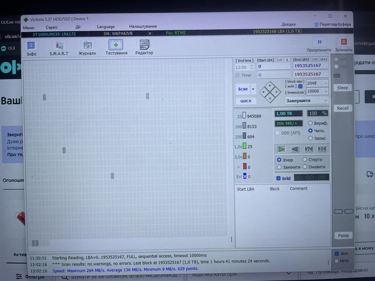Viewport: 375px width, 281px height.
Task: Toggle the Grid checkbox
Action: click(x=279, y=178)
